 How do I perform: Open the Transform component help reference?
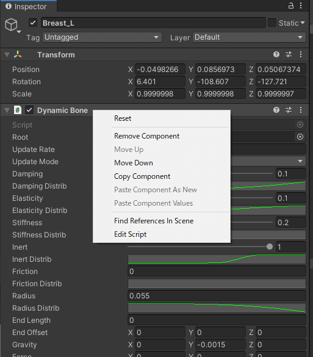point(276,54)
